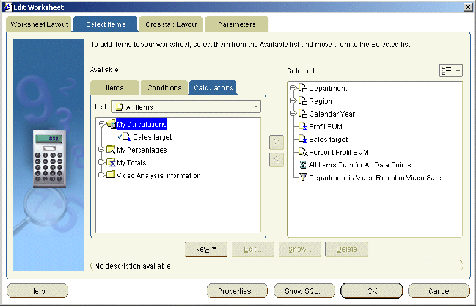Switch to the Items sub-tab
This screenshot has height=306, width=476.
point(115,88)
